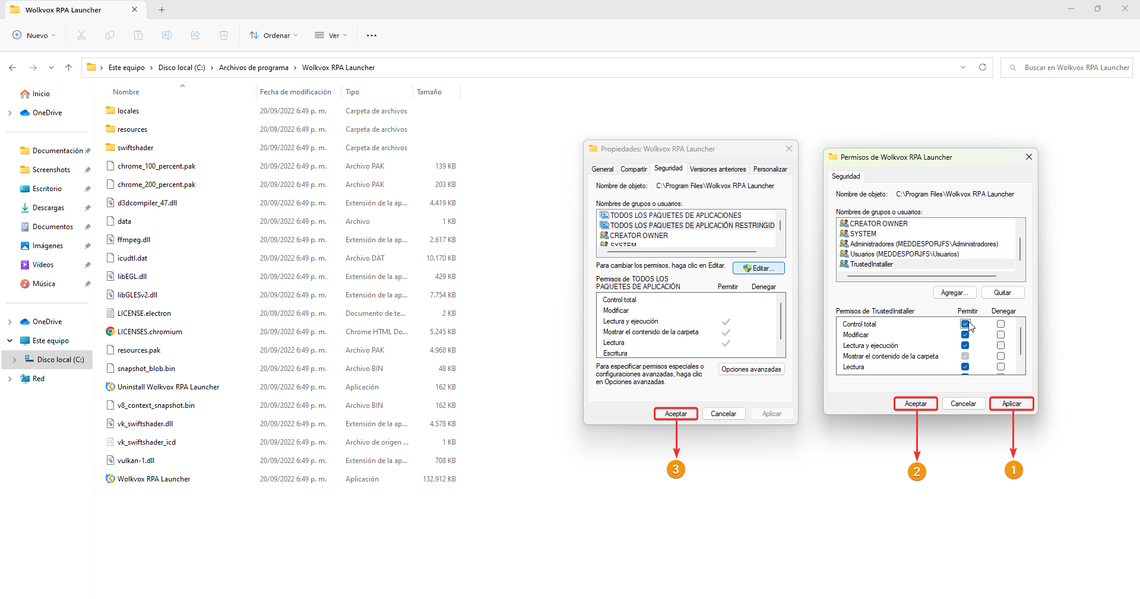The image size is (1140, 599).
Task: Expand the address bar history dropdown
Action: point(963,67)
